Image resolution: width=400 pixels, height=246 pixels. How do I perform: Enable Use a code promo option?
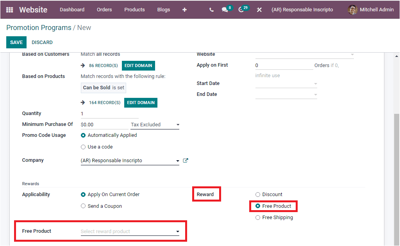[x=83, y=147]
